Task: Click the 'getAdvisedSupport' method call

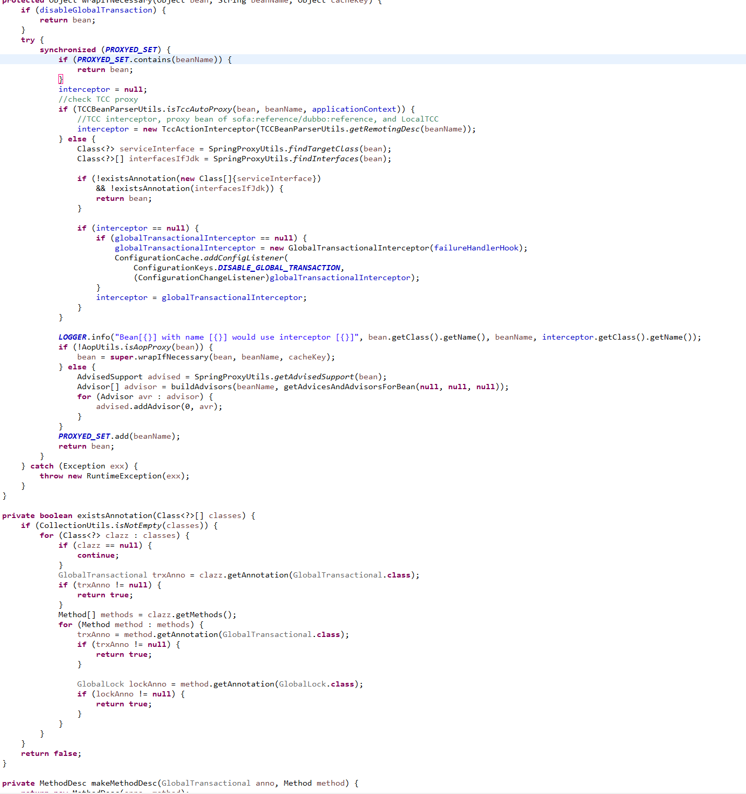Action: coord(314,377)
